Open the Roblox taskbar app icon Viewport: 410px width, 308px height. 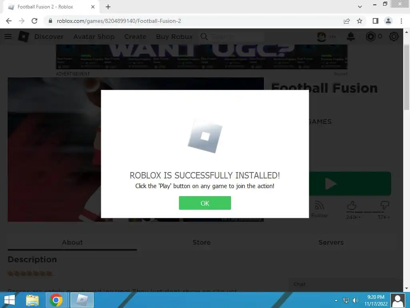[x=82, y=300]
